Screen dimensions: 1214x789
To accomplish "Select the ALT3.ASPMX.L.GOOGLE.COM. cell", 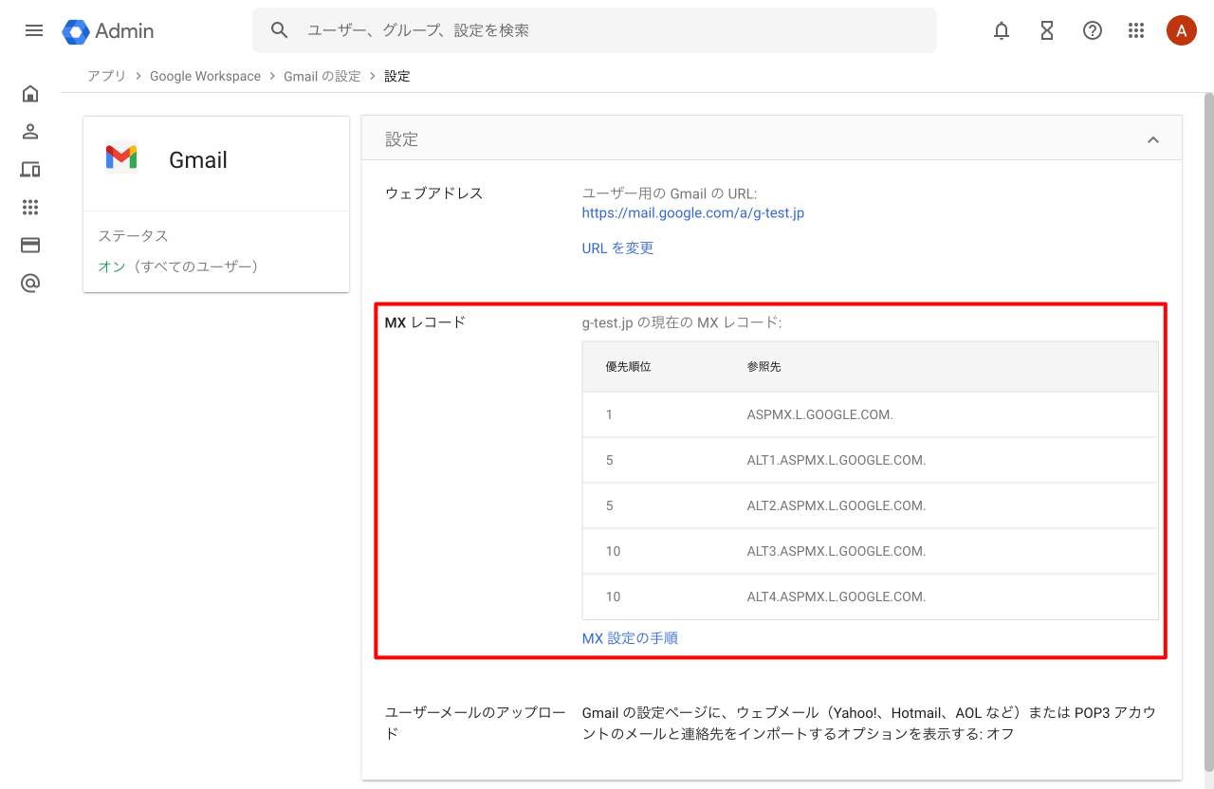I will 837,551.
